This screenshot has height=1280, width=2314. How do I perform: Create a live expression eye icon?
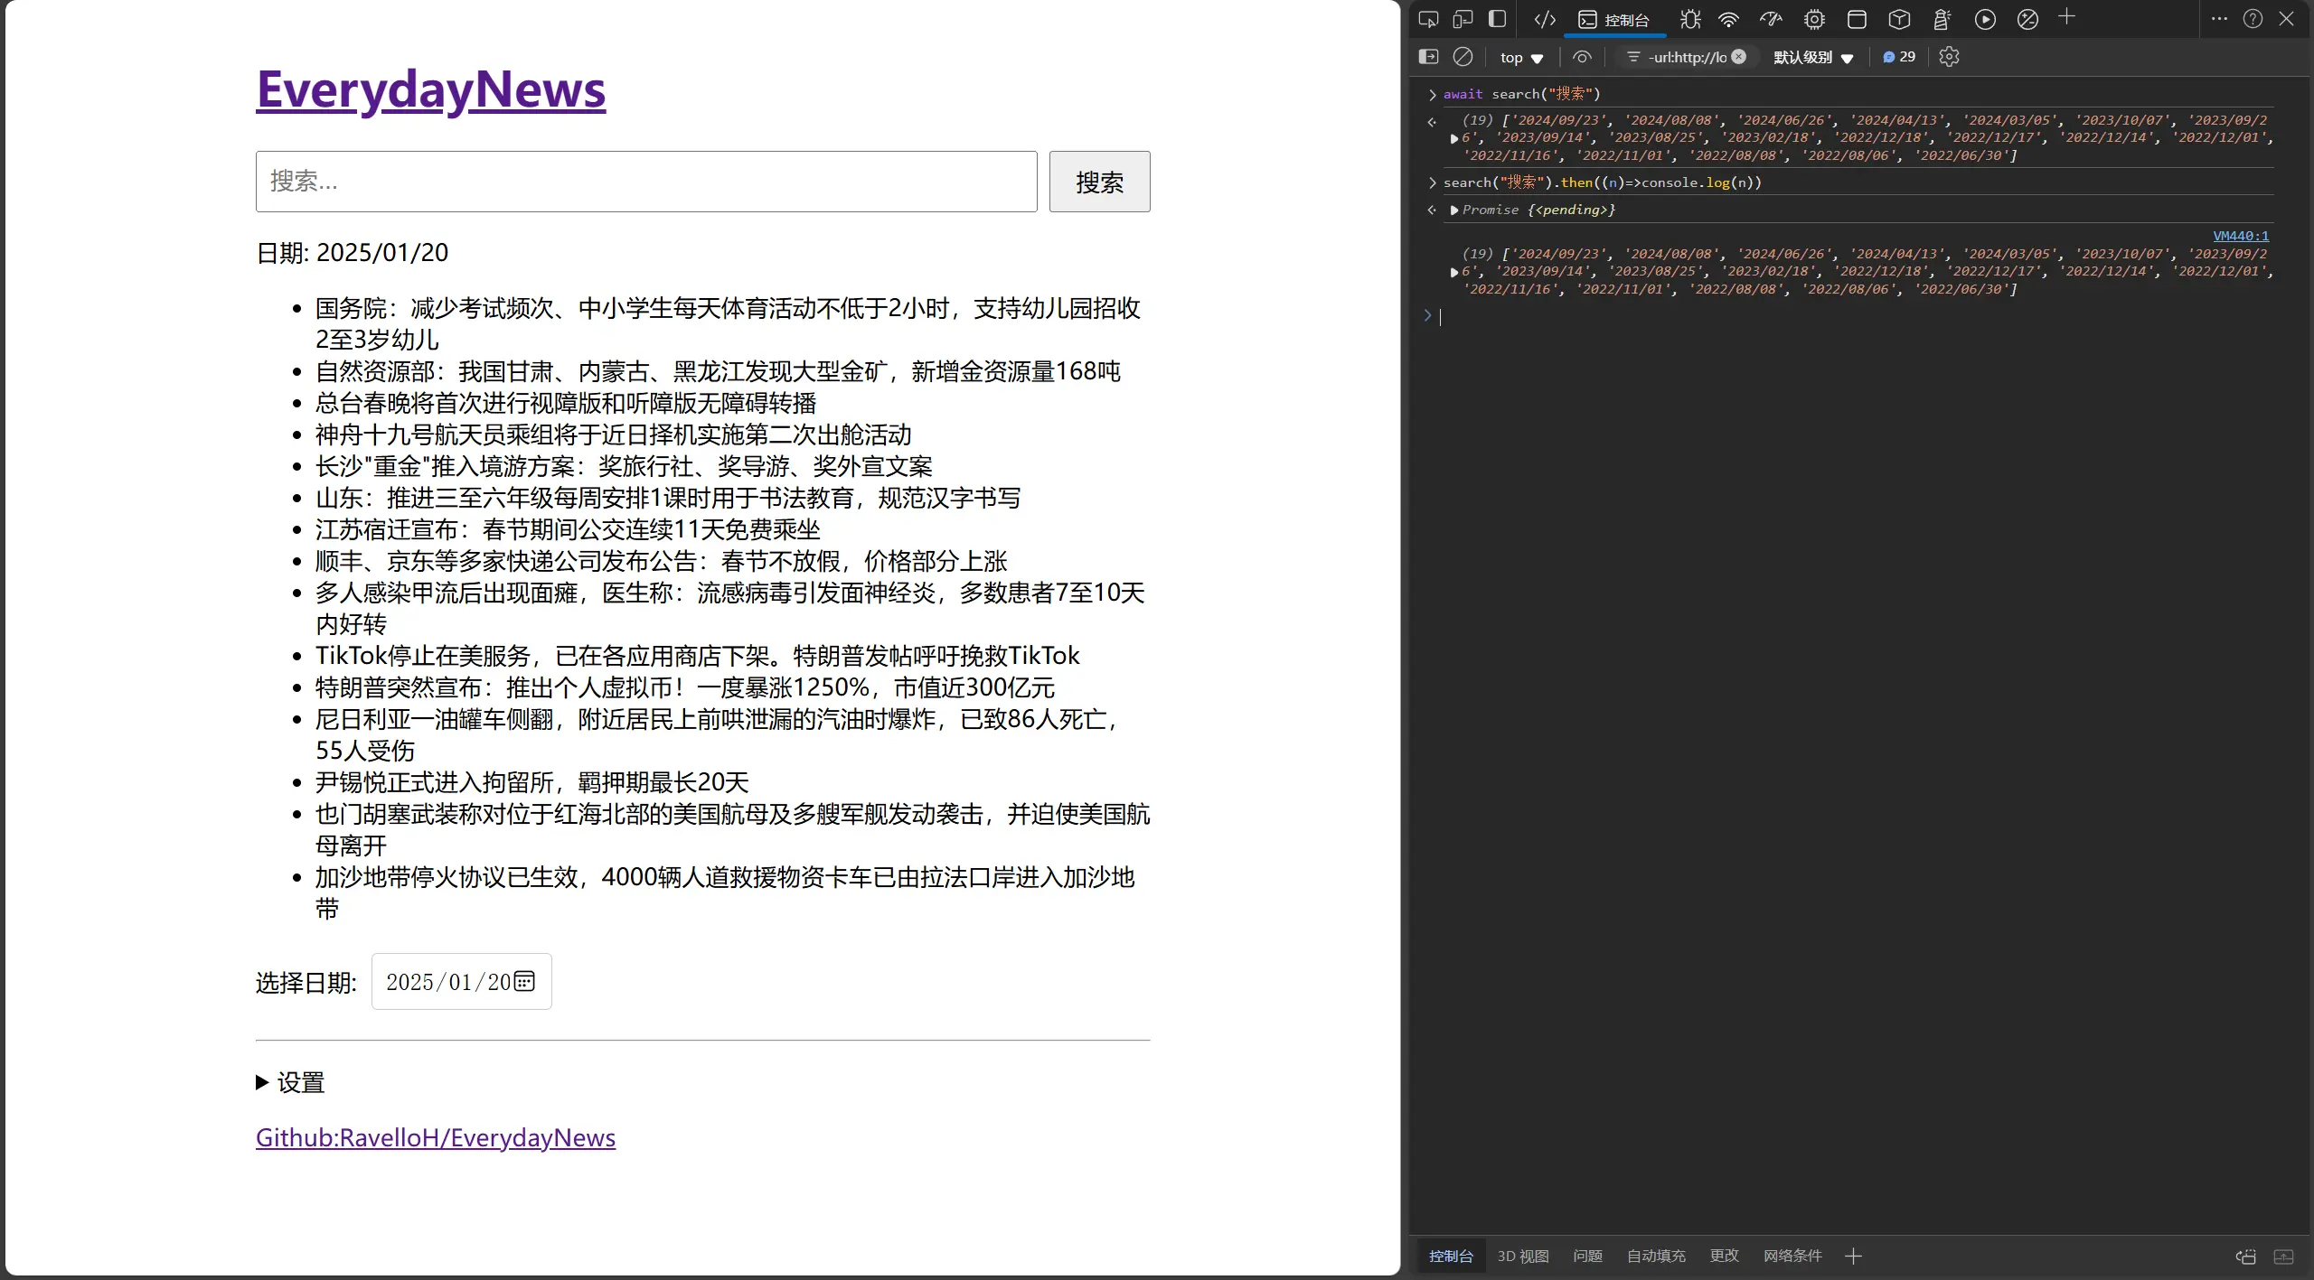click(1581, 57)
